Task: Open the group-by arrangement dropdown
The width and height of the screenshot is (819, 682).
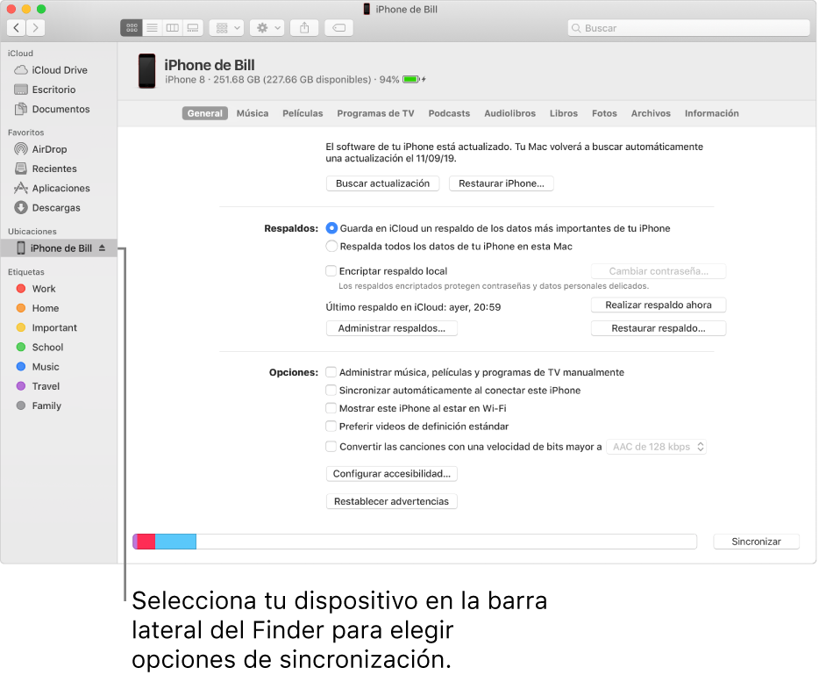Action: click(x=227, y=28)
